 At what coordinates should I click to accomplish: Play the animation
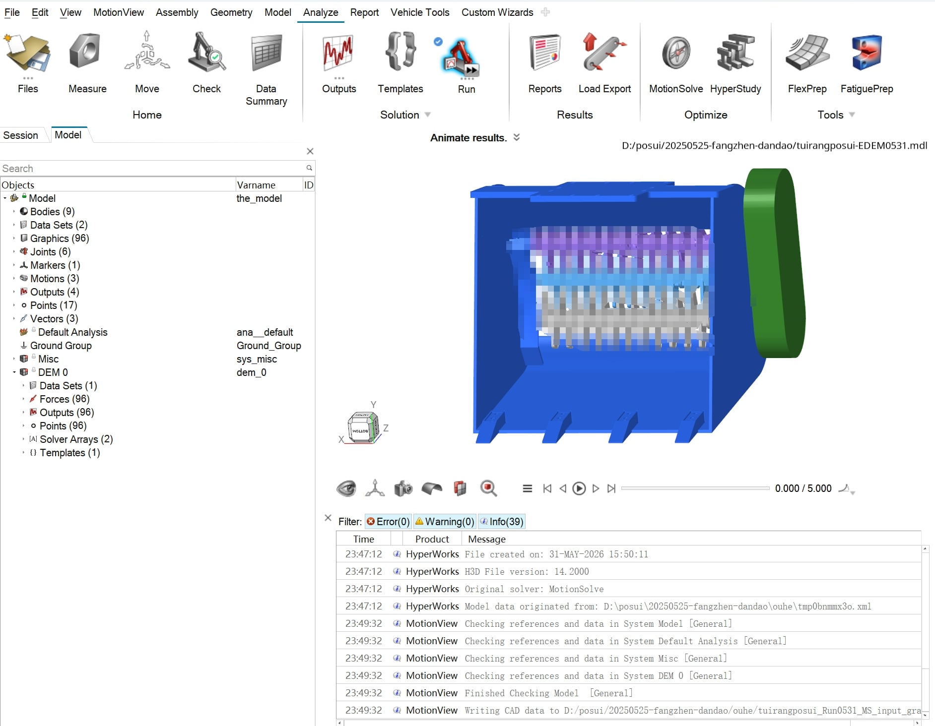[x=579, y=489]
